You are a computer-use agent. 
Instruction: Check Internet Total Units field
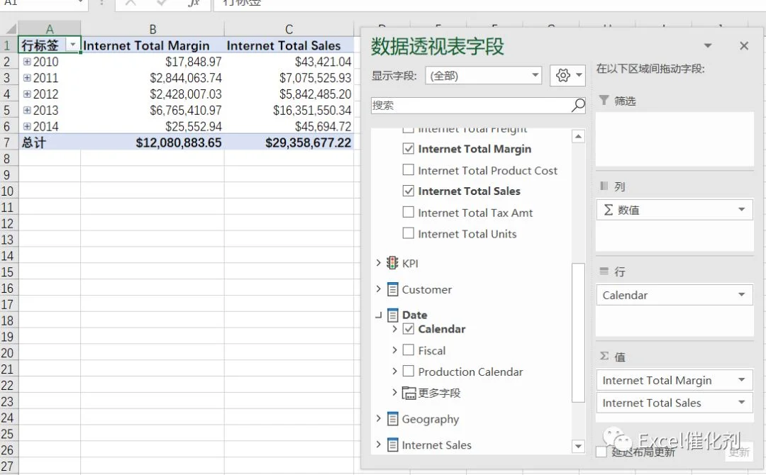pos(409,233)
